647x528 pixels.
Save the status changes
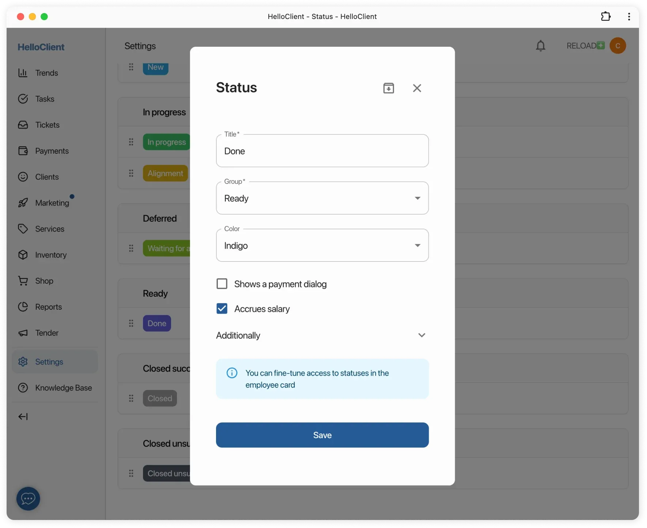click(322, 435)
